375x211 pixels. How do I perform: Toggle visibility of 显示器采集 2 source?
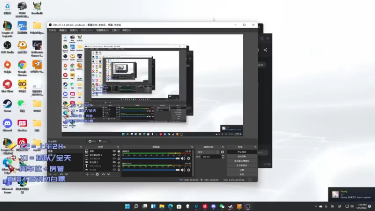click(x=114, y=155)
